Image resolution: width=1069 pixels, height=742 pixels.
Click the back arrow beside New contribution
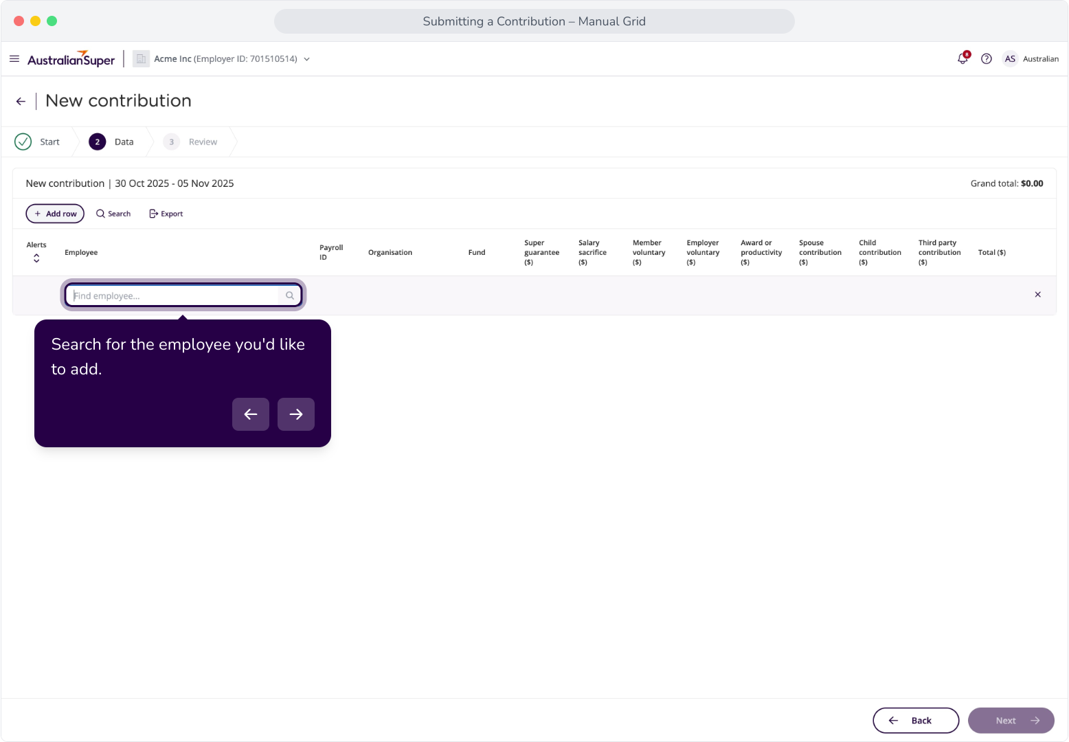[x=21, y=102]
